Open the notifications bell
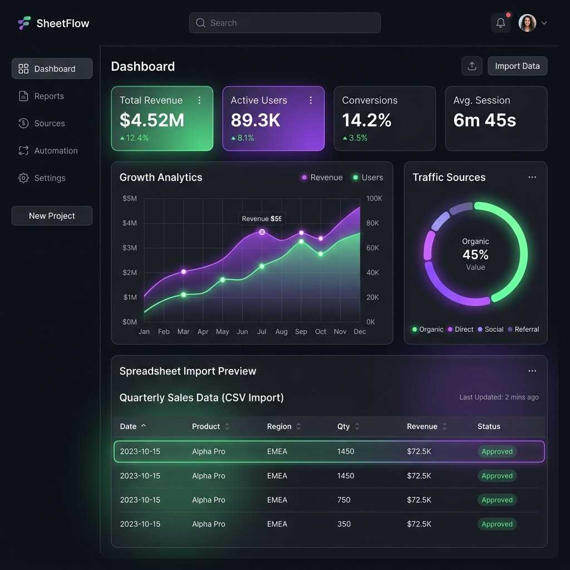This screenshot has width=570, height=570. [x=500, y=23]
